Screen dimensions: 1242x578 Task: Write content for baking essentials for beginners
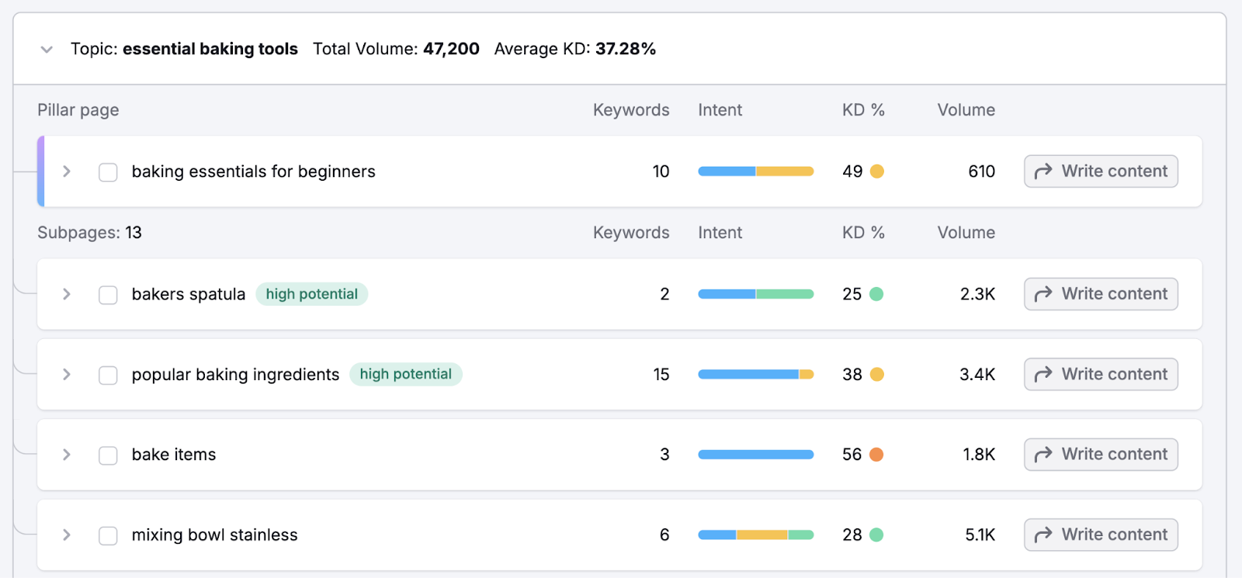1101,171
